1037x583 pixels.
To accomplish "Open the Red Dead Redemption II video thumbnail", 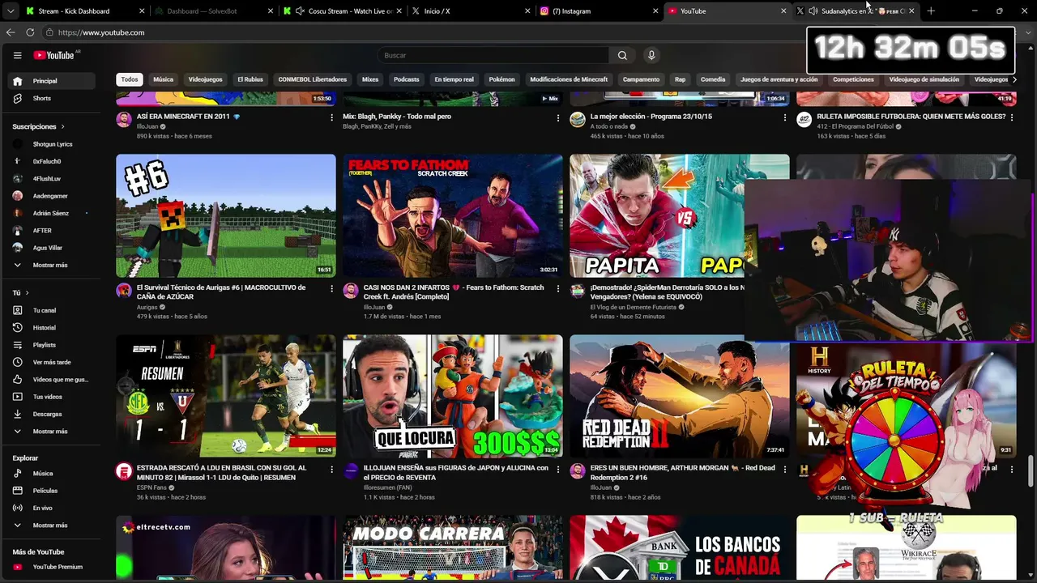I will [680, 397].
